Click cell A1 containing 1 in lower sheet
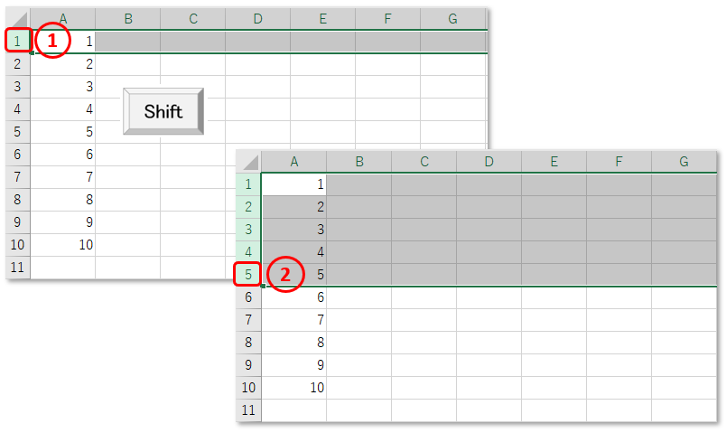 [x=294, y=184]
